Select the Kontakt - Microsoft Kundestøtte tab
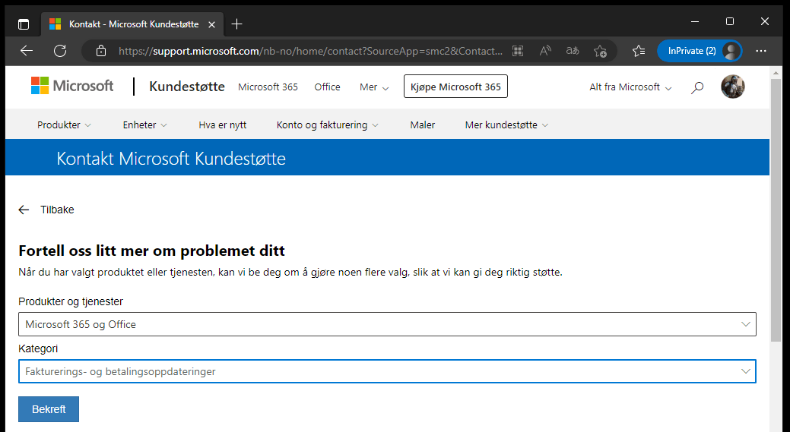Viewport: 790px width, 432px height. (x=131, y=24)
